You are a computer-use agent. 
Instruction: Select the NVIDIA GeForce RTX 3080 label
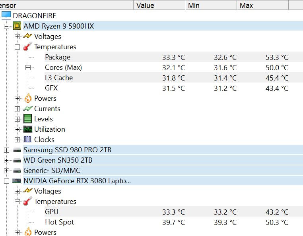(x=77, y=181)
